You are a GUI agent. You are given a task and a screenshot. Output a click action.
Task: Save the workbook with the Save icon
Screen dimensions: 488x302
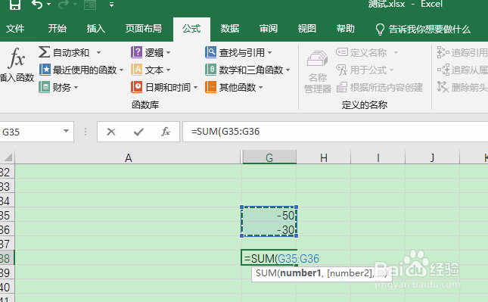click(x=14, y=5)
